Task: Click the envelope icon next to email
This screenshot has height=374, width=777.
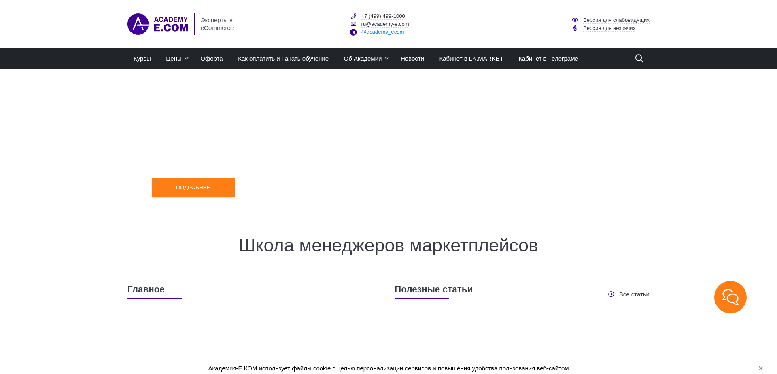Action: (x=353, y=24)
